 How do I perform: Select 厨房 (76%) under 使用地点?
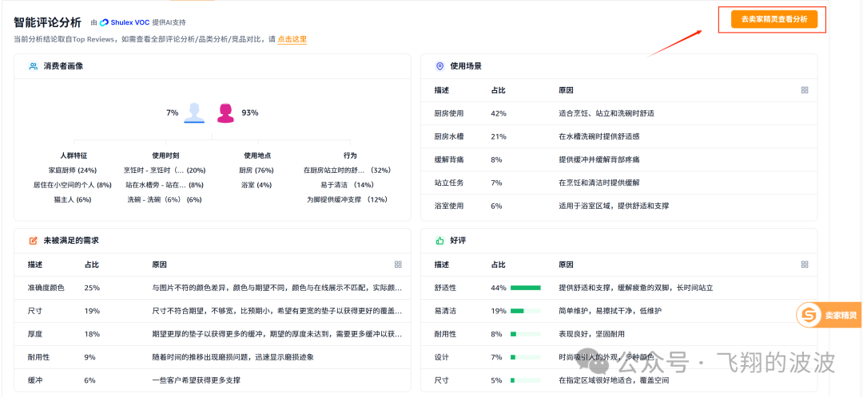(257, 171)
